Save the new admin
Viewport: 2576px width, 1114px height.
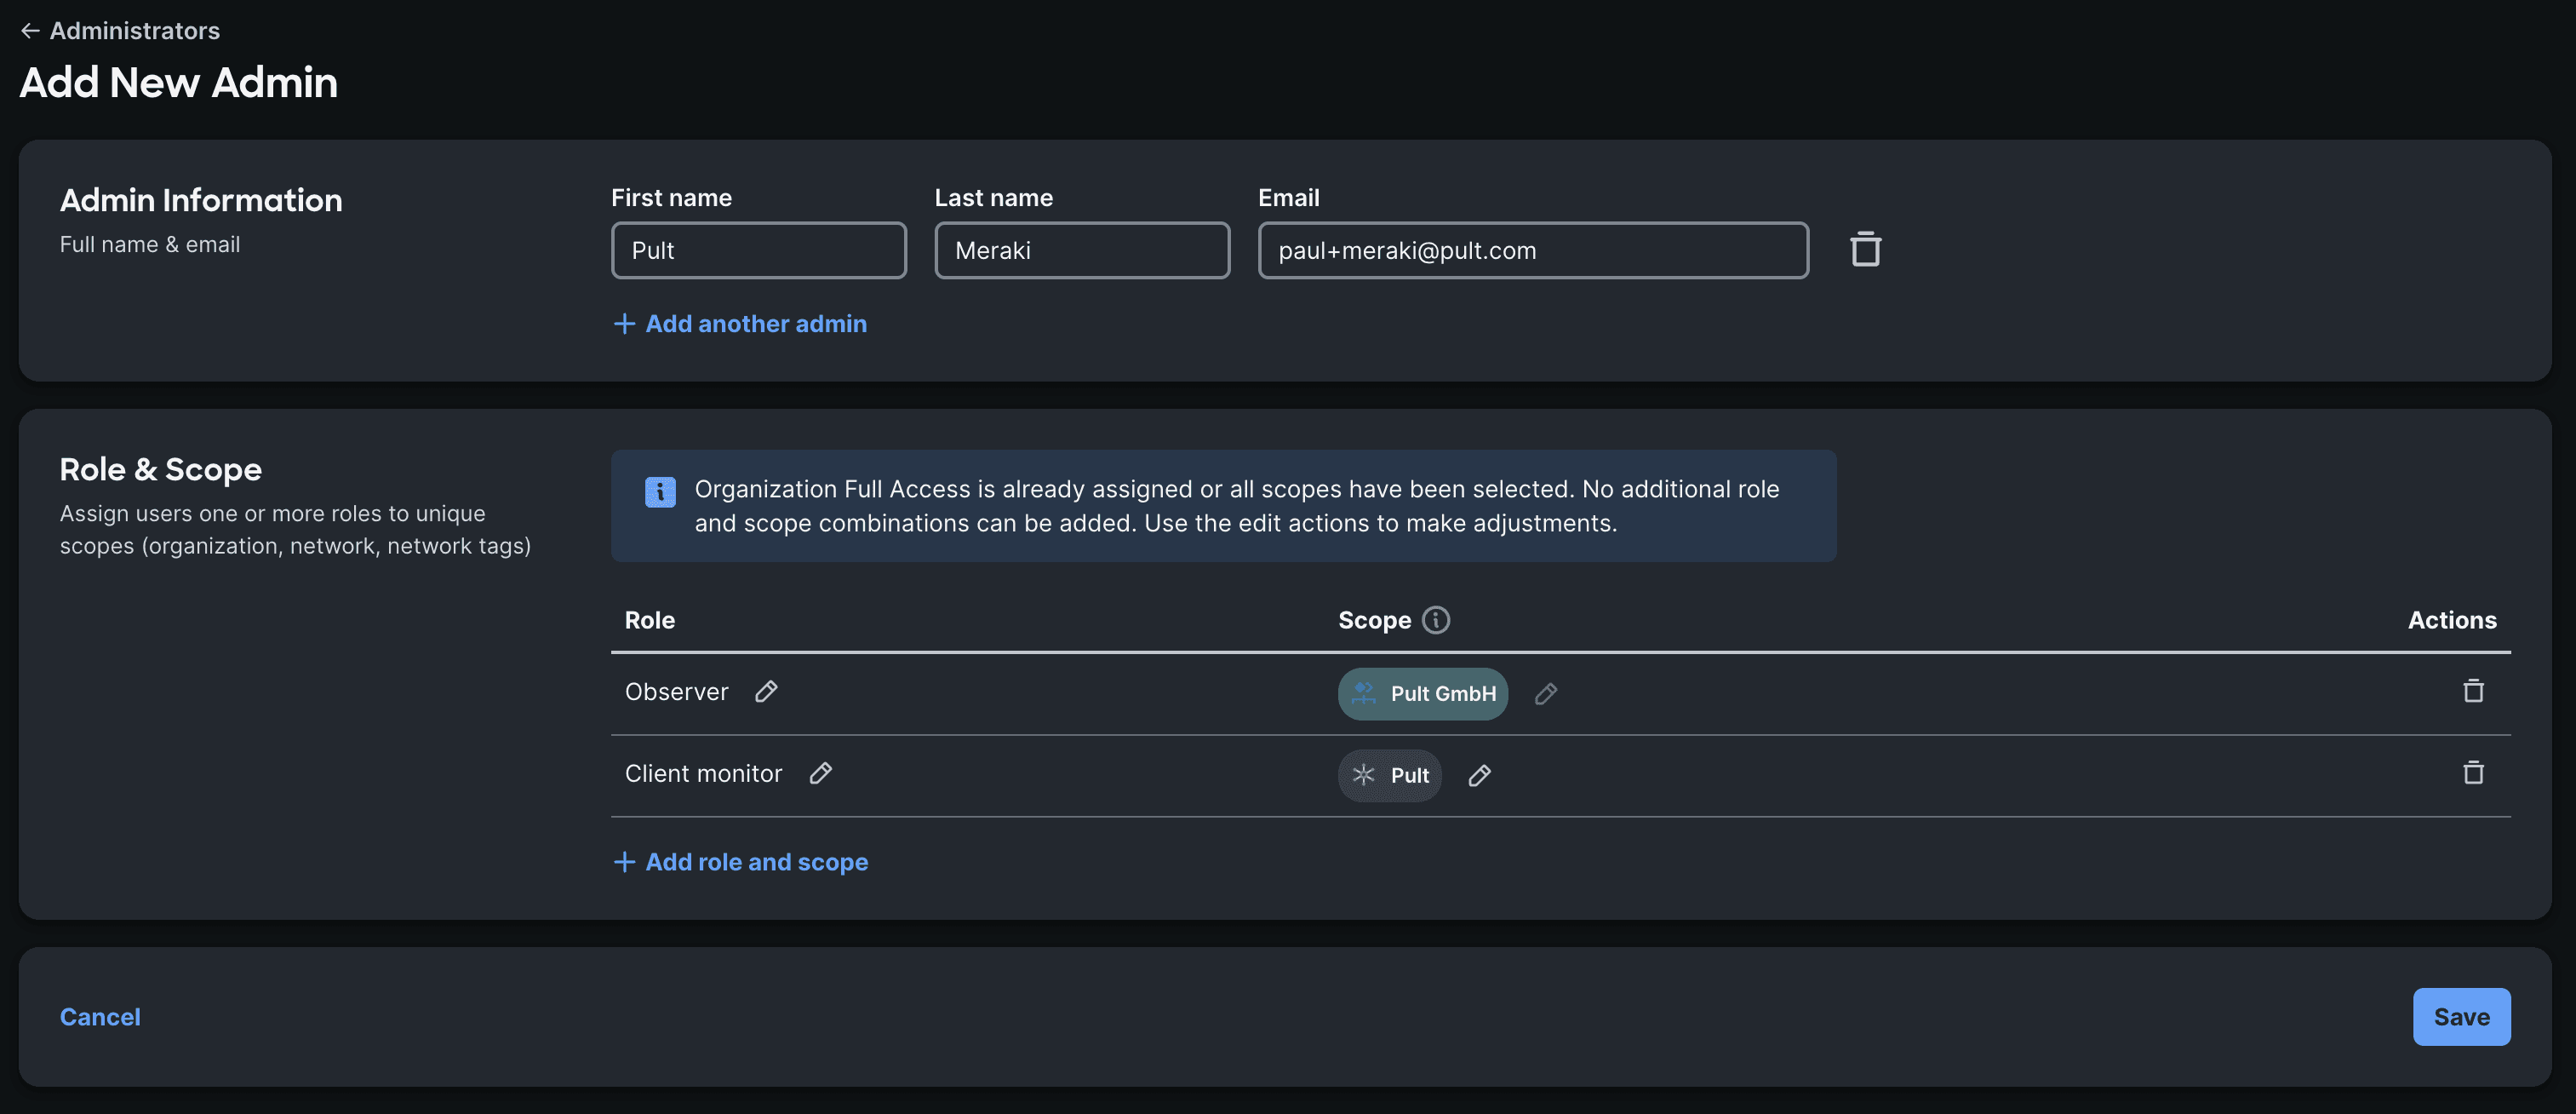point(2461,1017)
